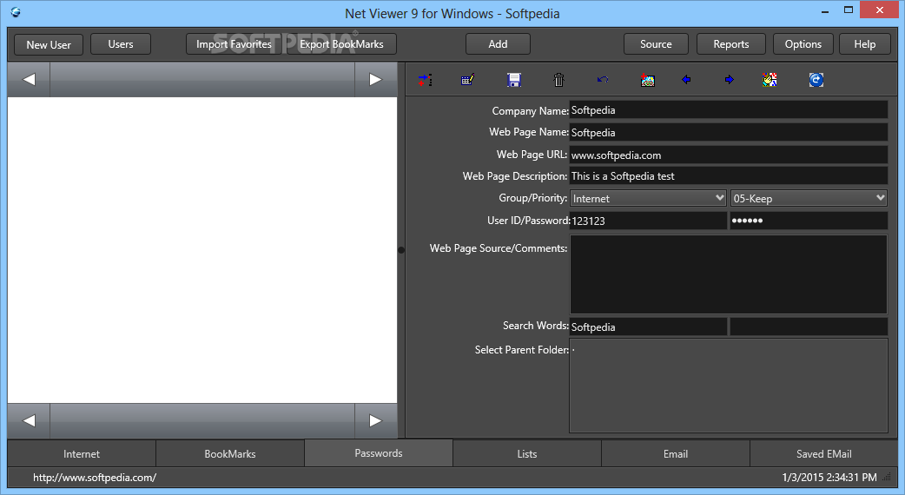Click the blue left arrow icon
Viewport: 905px width, 495px height.
click(x=686, y=80)
